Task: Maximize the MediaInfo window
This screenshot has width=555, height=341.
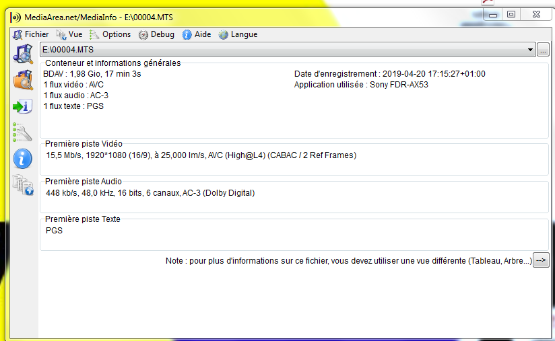Action: 511,15
